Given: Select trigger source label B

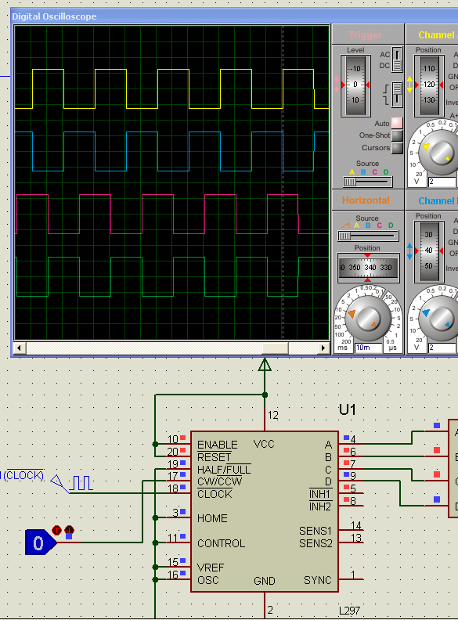Looking at the screenshot, I should click(363, 172).
